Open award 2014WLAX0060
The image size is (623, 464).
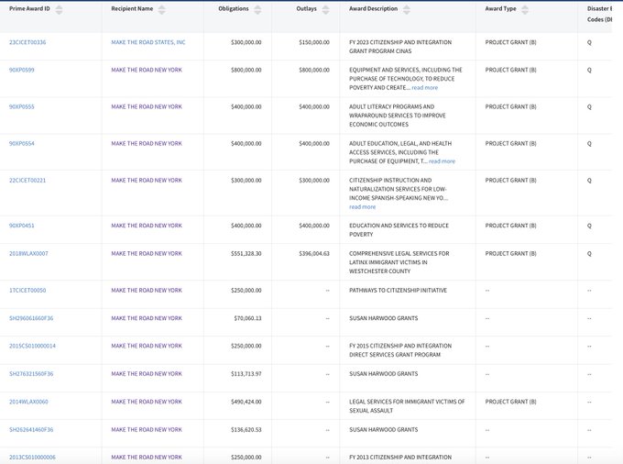tap(28, 402)
